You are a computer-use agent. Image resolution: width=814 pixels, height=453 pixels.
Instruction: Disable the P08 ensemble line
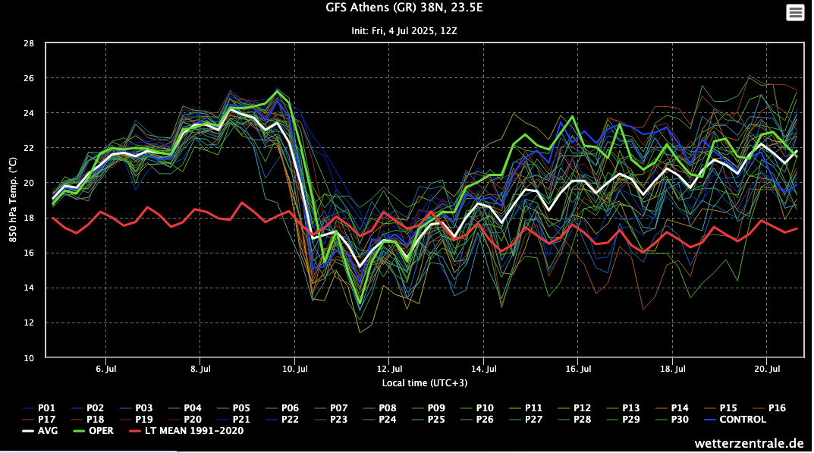pyautogui.click(x=386, y=408)
